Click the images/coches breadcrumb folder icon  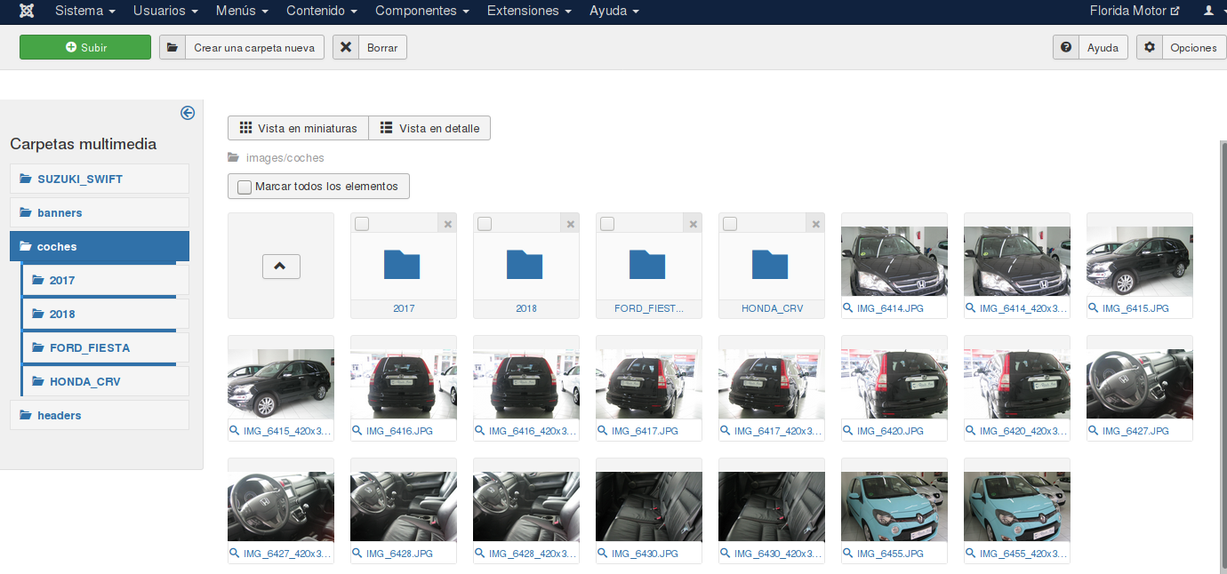pyautogui.click(x=234, y=158)
